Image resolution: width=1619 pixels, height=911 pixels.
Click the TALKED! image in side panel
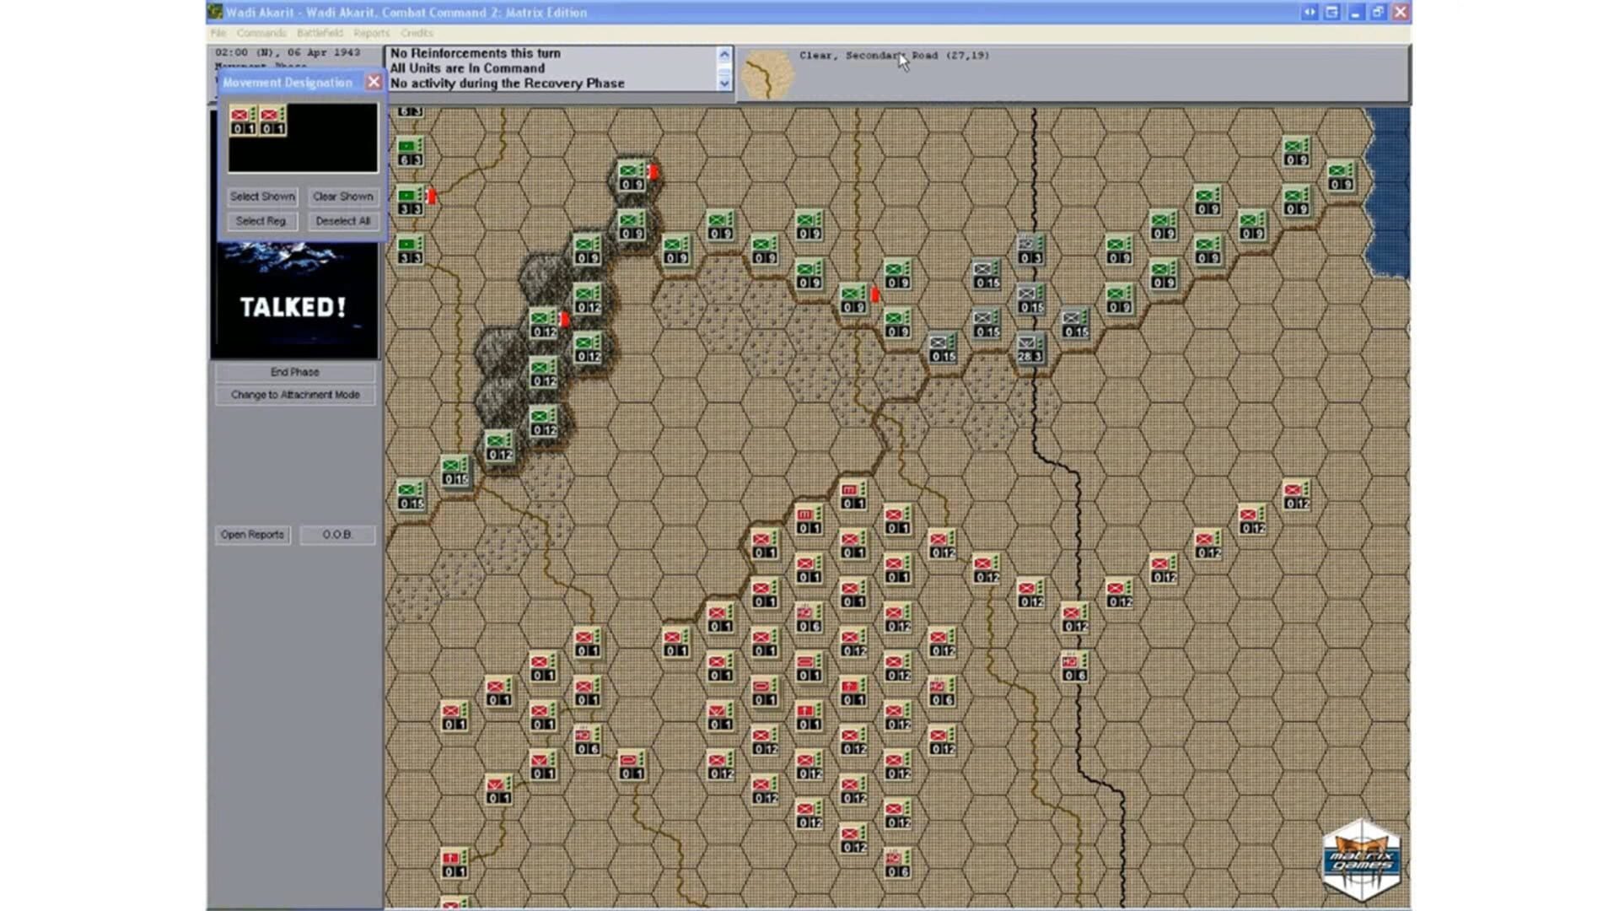click(294, 300)
